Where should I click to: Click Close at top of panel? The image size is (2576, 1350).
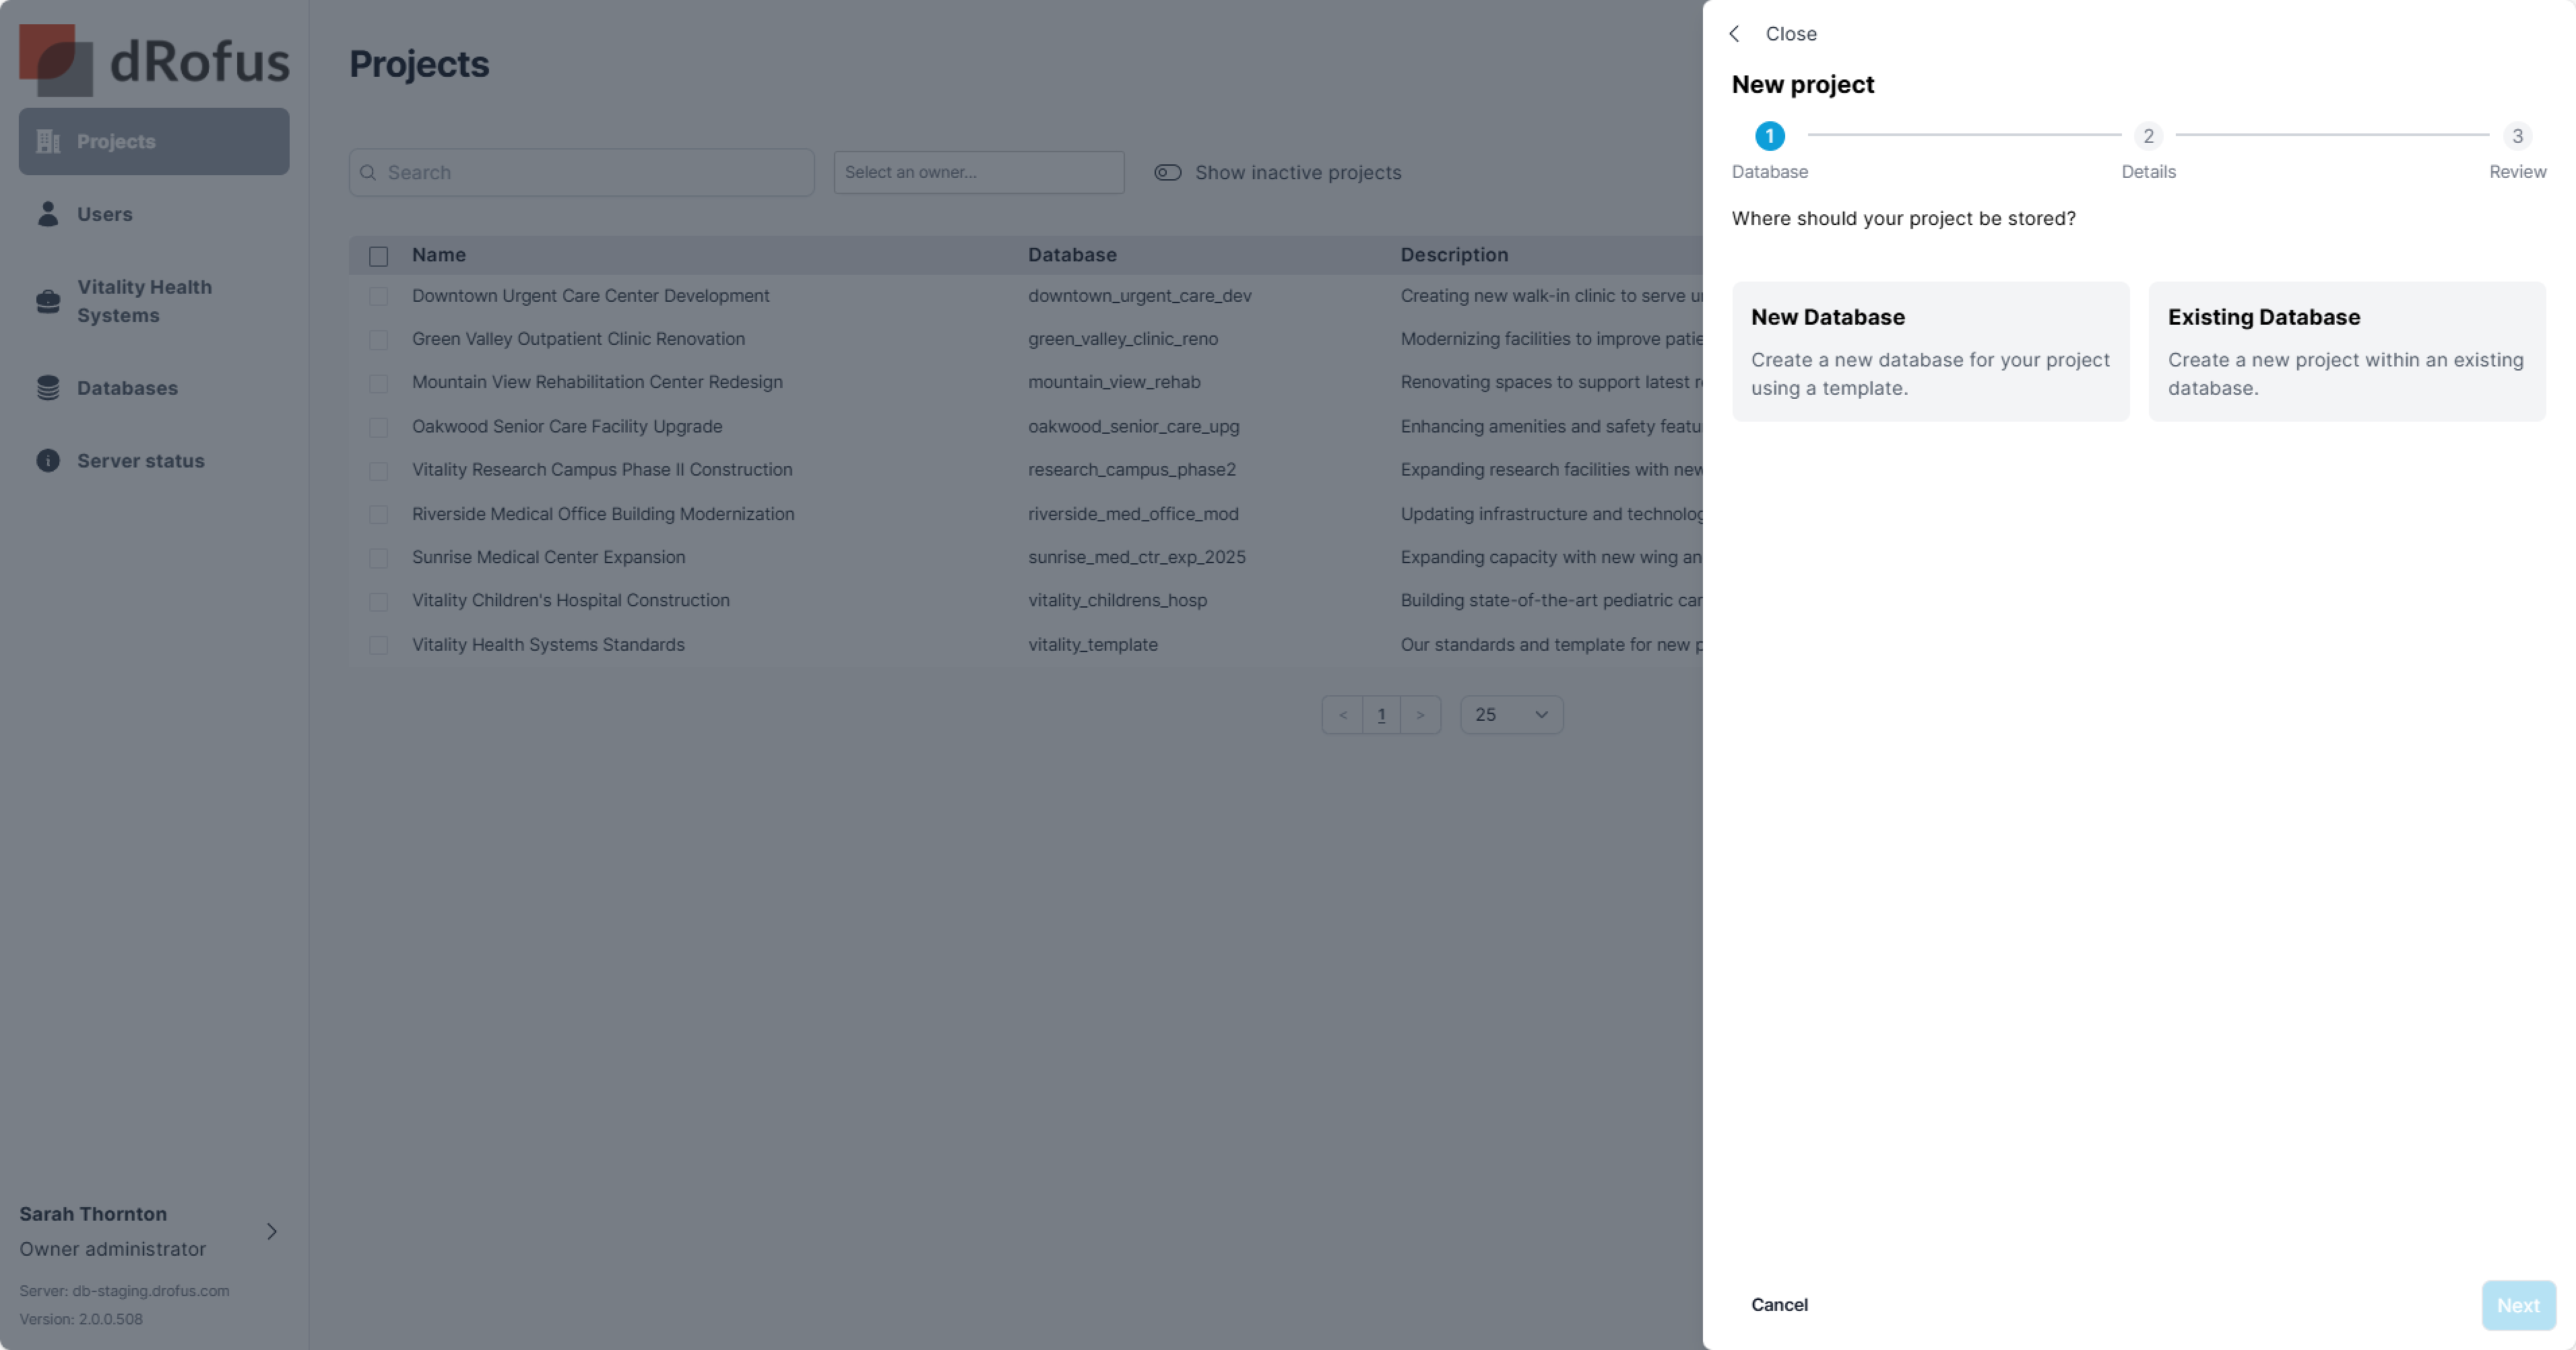pyautogui.click(x=1790, y=33)
